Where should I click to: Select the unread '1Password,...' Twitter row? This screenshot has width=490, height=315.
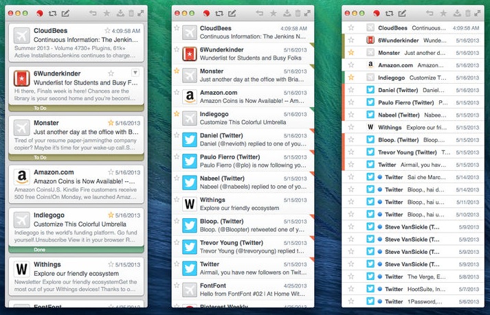pyautogui.click(x=413, y=301)
